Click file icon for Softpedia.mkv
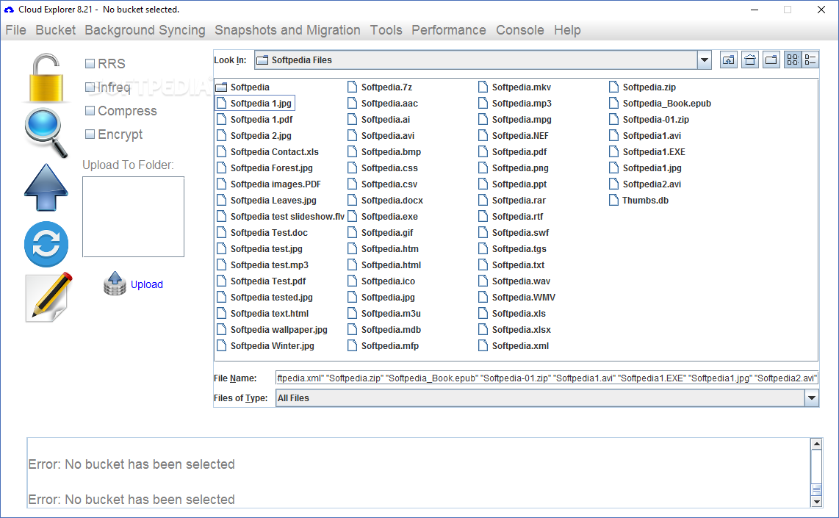The height and width of the screenshot is (518, 839). pyautogui.click(x=483, y=87)
